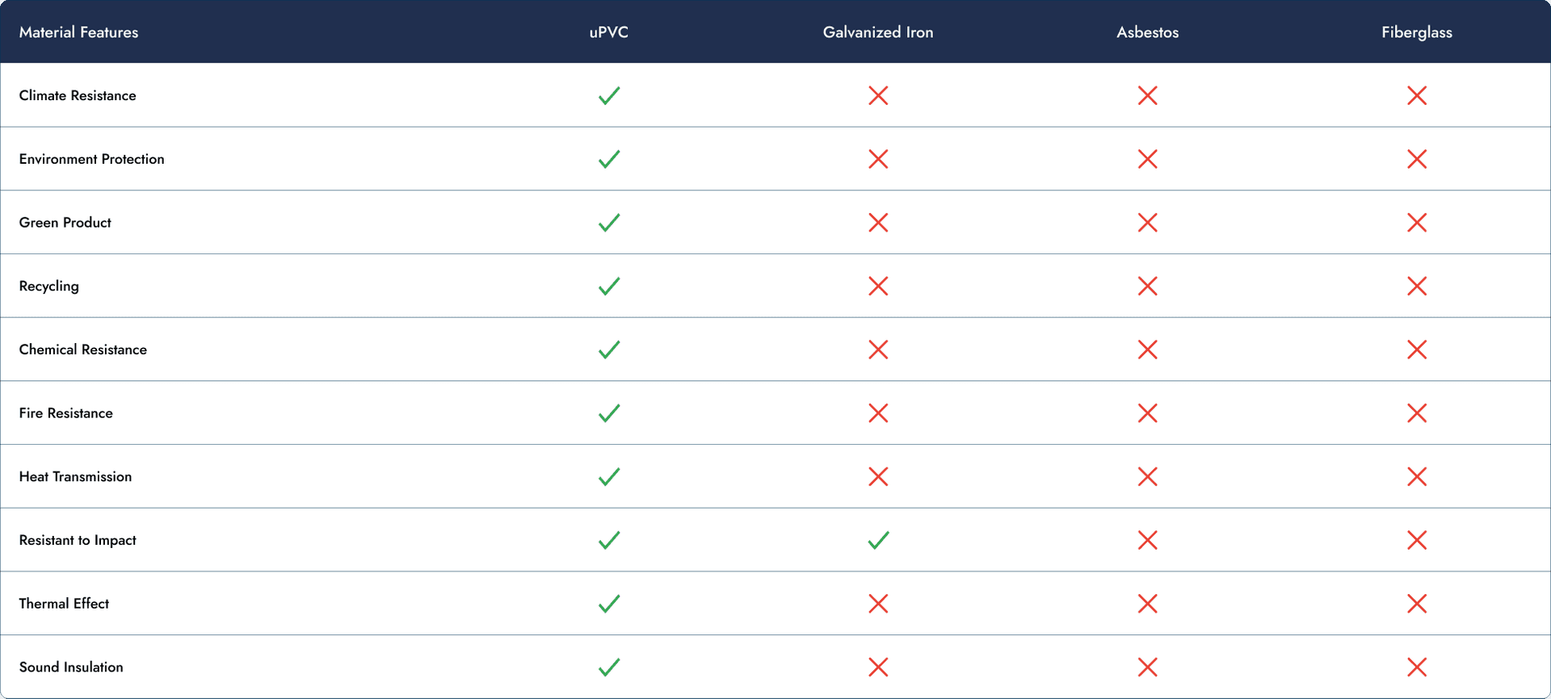The width and height of the screenshot is (1551, 699).
Task: Click the Heat Transmission row label
Action: (75, 476)
